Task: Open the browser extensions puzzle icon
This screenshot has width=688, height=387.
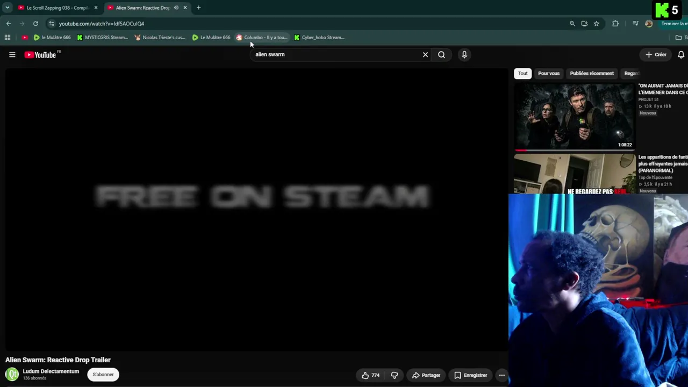Action: coord(615,24)
